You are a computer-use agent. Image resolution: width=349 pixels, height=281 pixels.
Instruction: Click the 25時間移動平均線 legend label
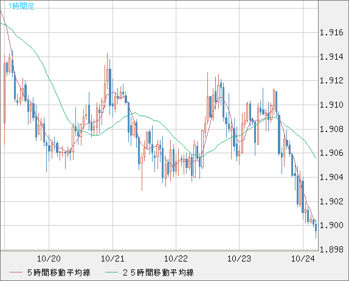158,272
